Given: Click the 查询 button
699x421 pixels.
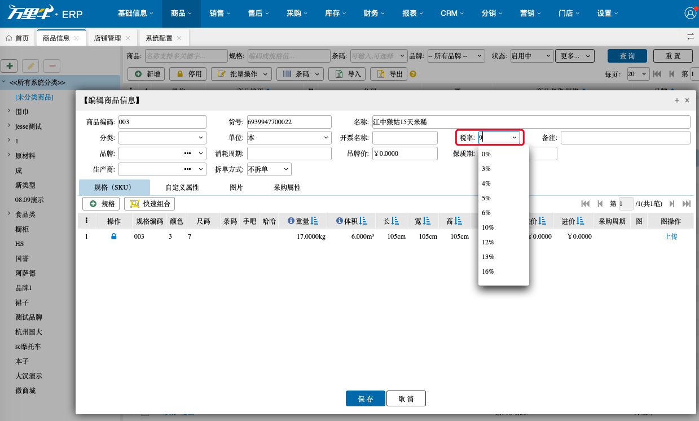Looking at the screenshot, I should (627, 56).
